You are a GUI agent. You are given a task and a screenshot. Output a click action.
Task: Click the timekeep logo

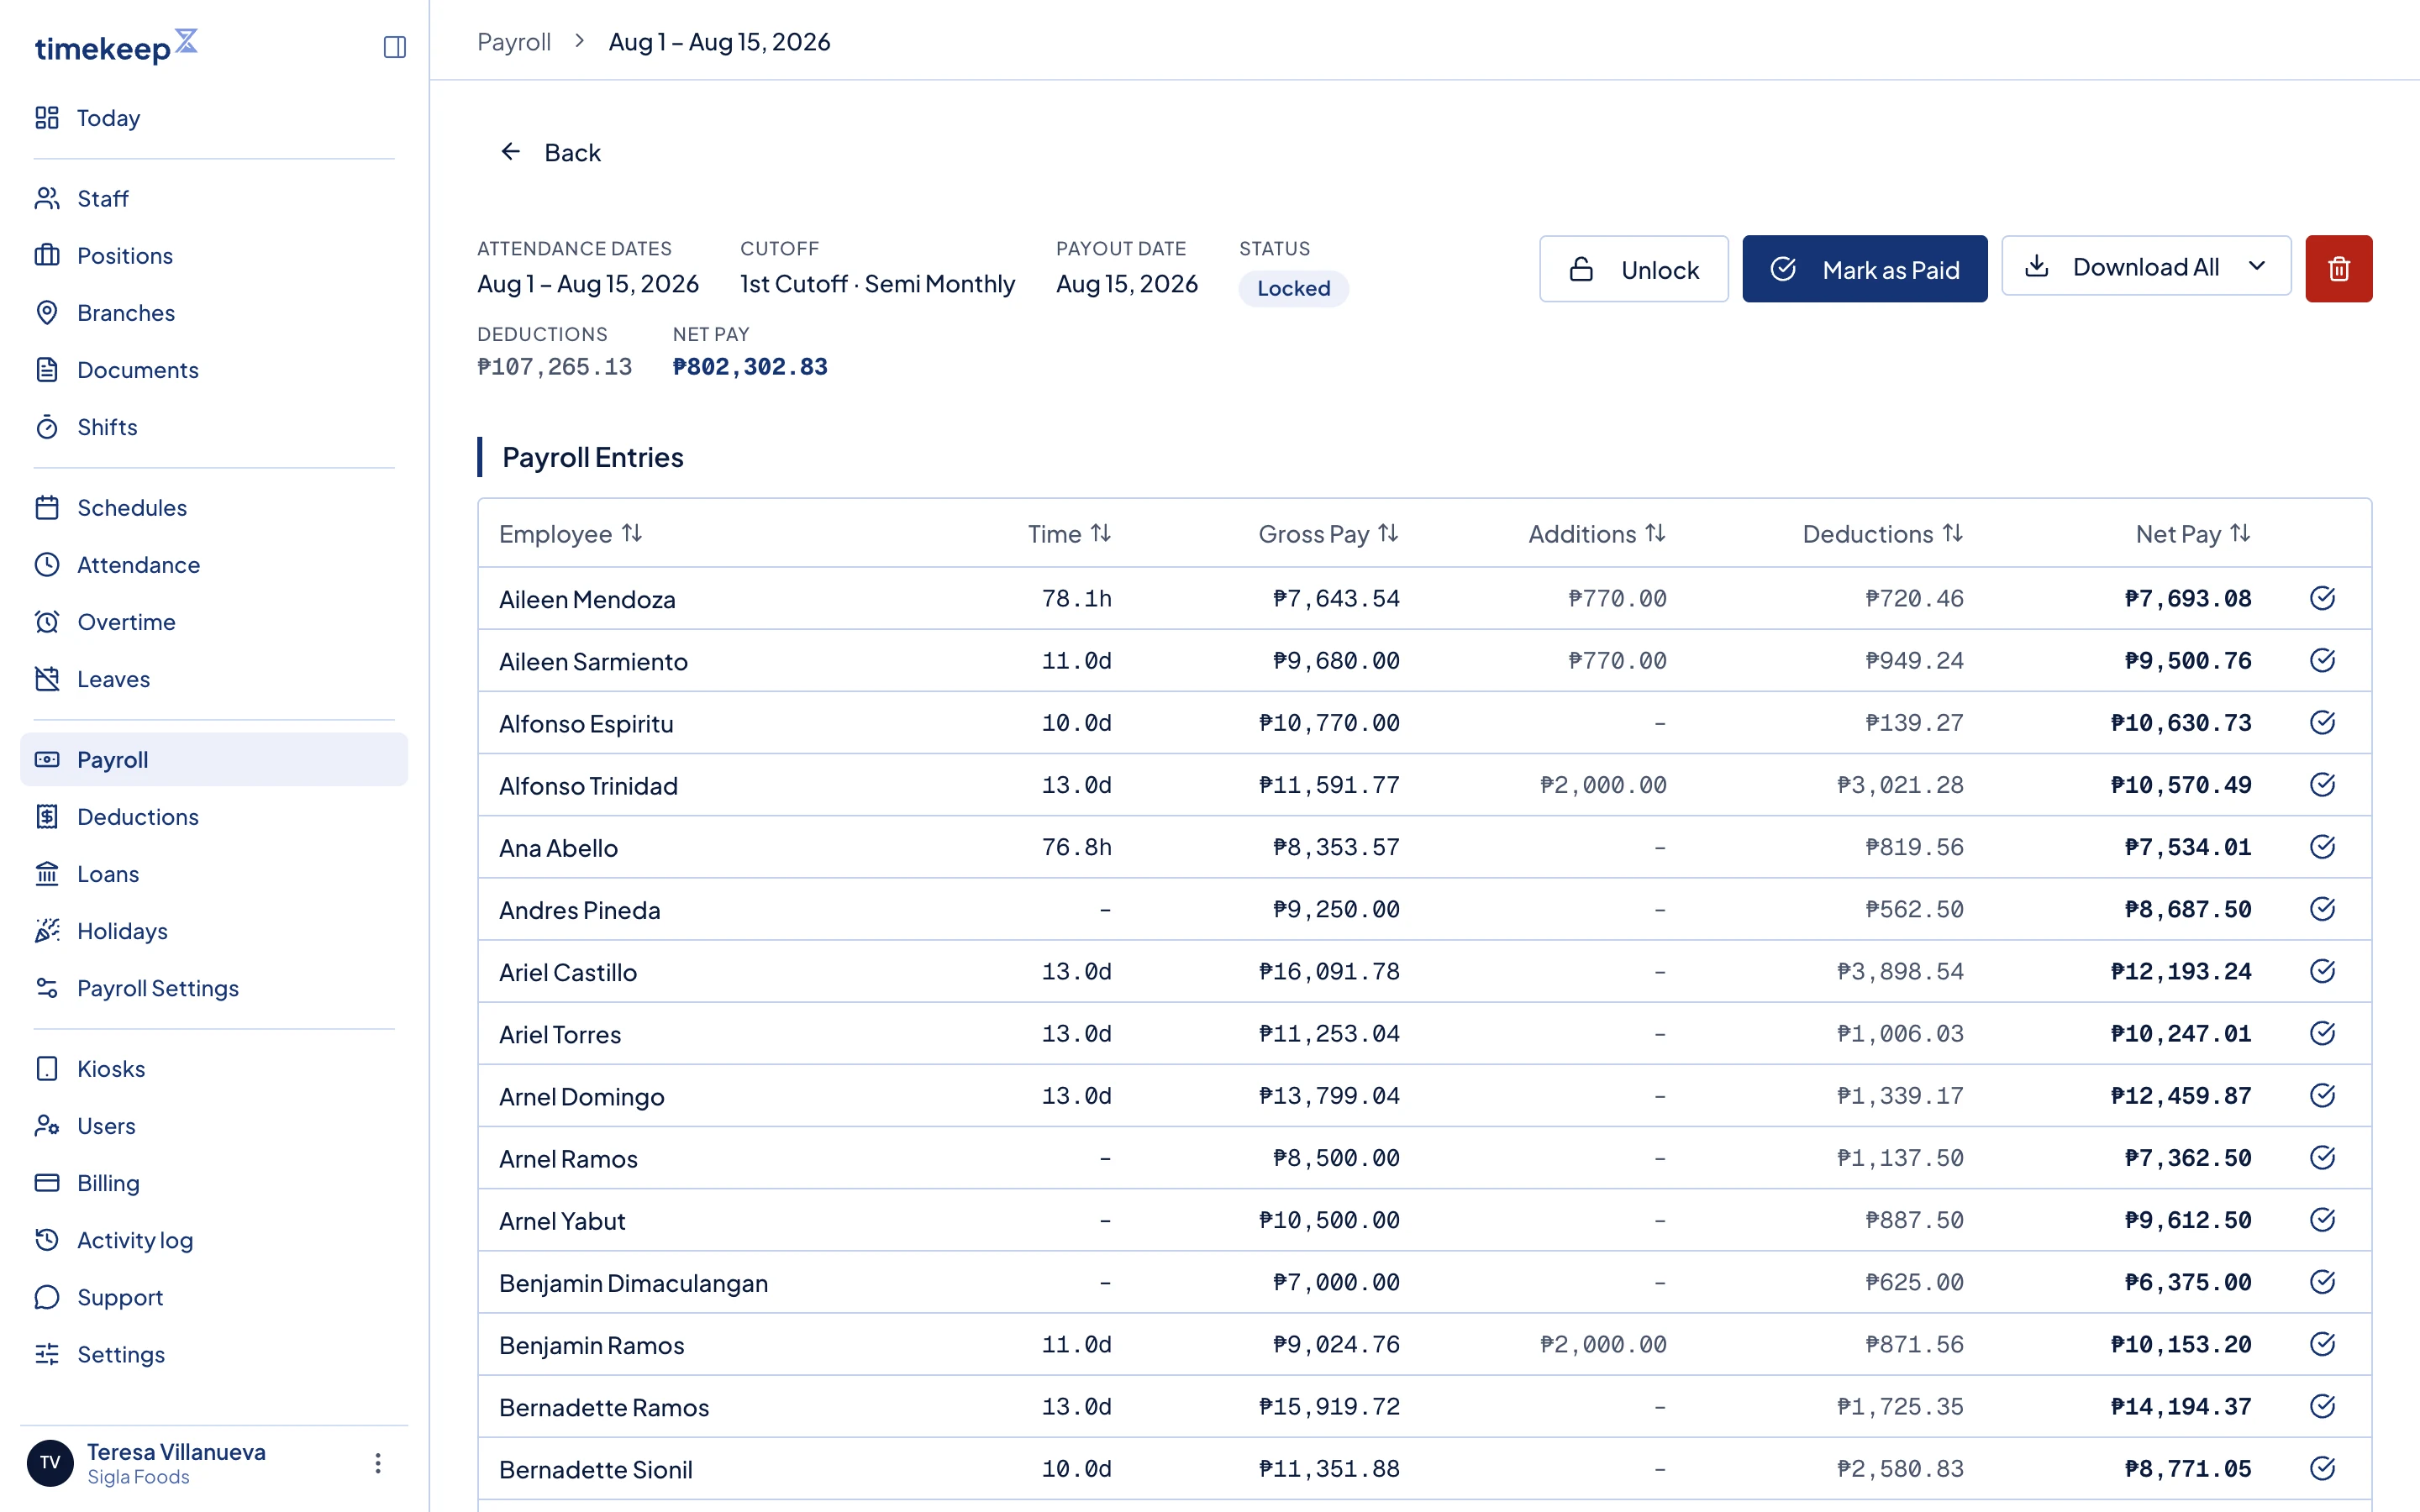116,46
